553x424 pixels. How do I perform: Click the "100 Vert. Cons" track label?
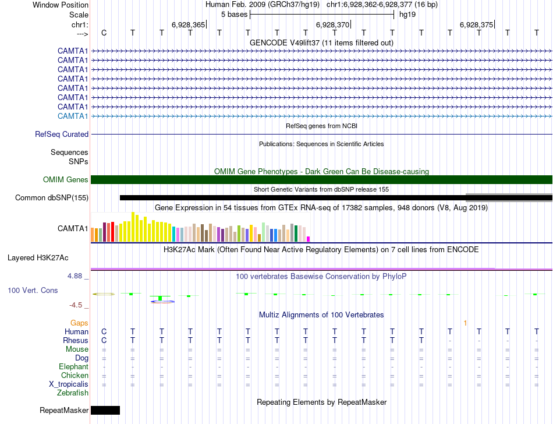(33, 290)
